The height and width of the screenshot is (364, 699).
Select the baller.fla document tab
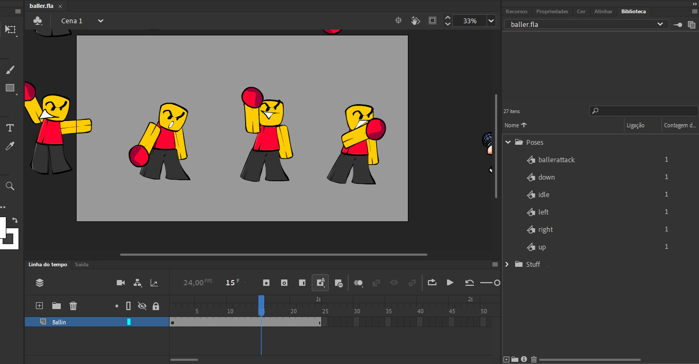(x=41, y=6)
